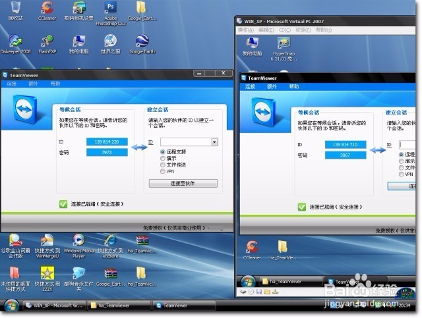Click 连接至伙伴 button in left TeamViewer
The image size is (422, 318).
pyautogui.click(x=183, y=183)
